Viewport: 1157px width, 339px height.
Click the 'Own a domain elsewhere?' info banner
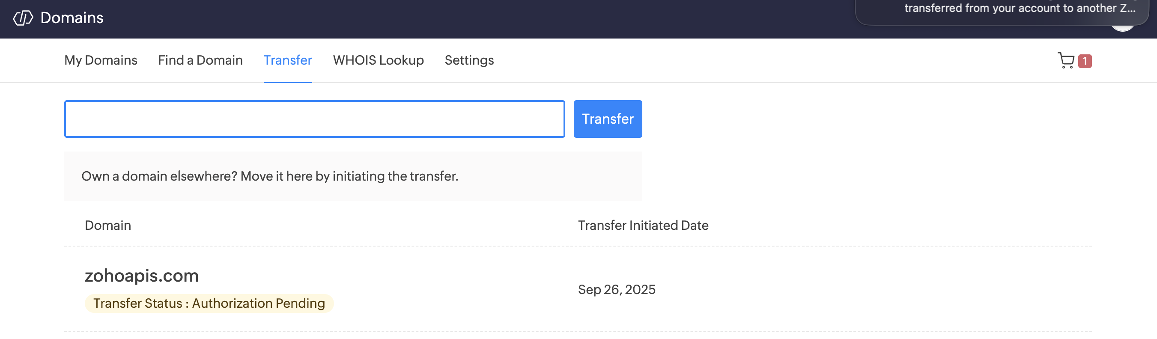[x=352, y=176]
